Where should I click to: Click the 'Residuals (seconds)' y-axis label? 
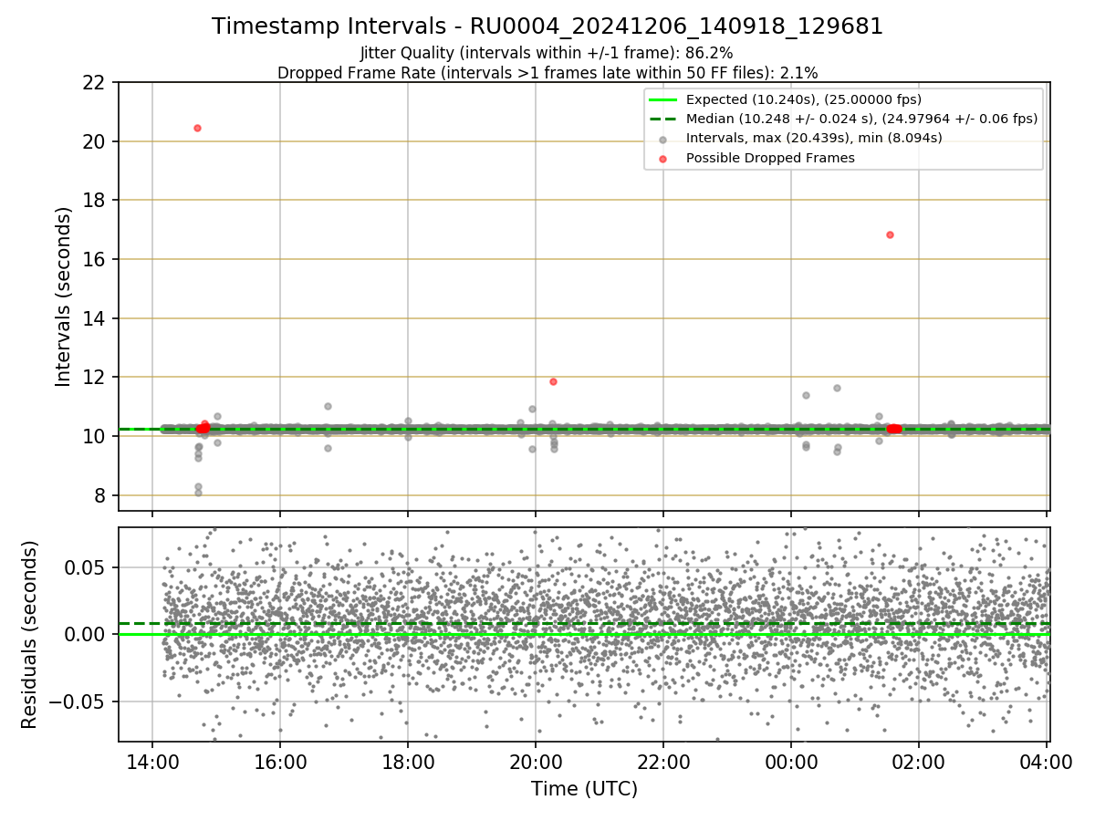coord(30,635)
